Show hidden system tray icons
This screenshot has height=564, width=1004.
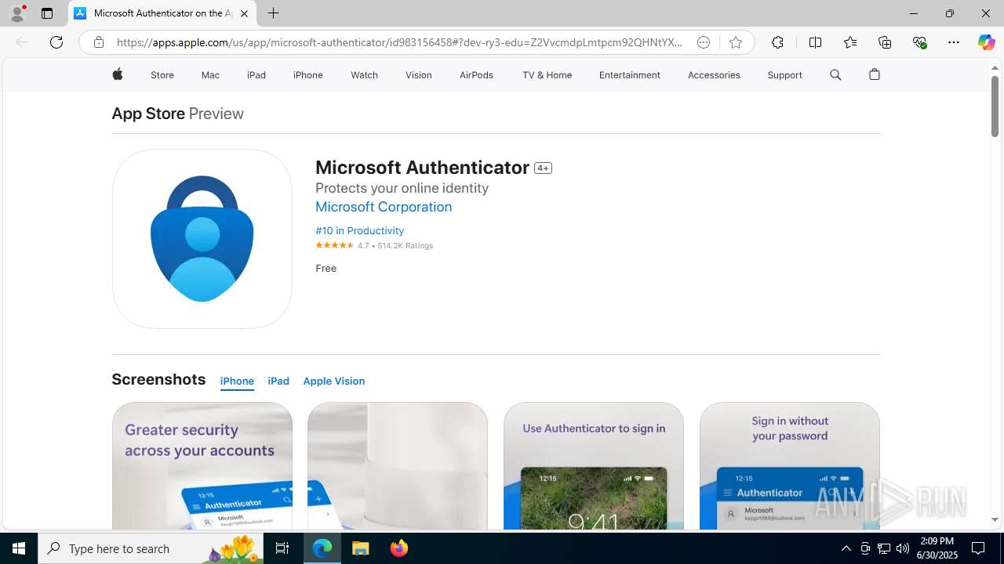coord(846,548)
